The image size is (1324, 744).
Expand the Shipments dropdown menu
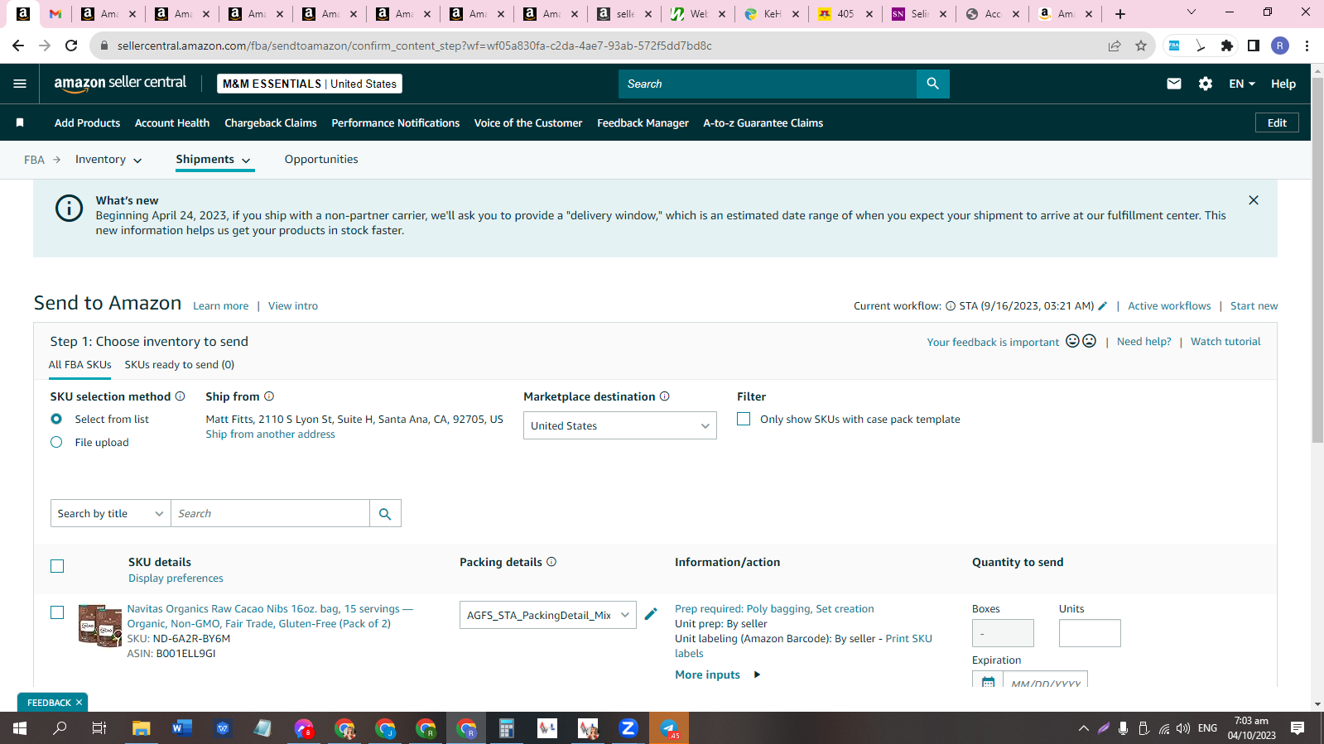214,160
